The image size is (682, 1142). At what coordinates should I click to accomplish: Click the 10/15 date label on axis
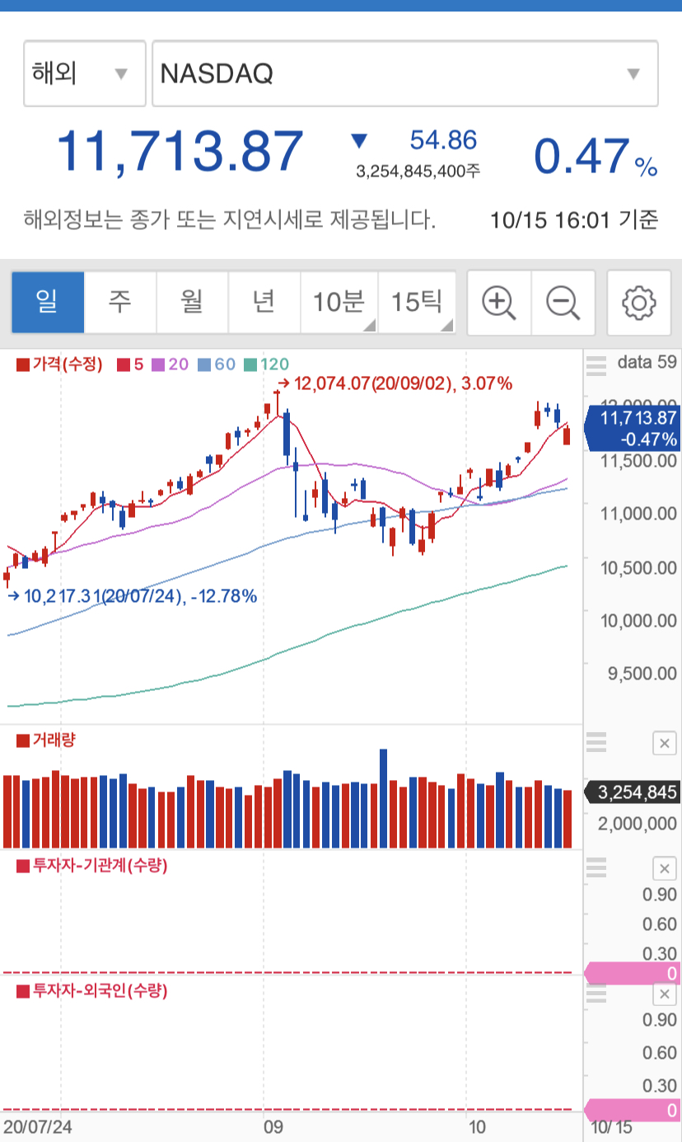coord(612,1127)
